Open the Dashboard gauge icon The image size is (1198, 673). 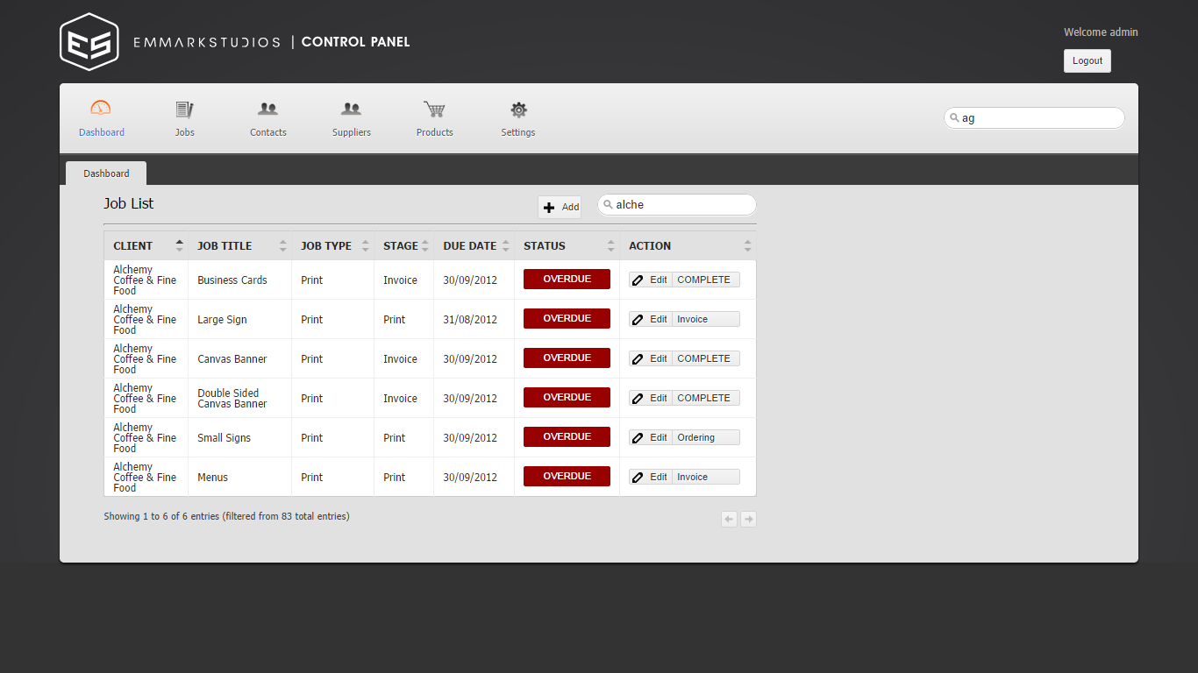(101, 109)
